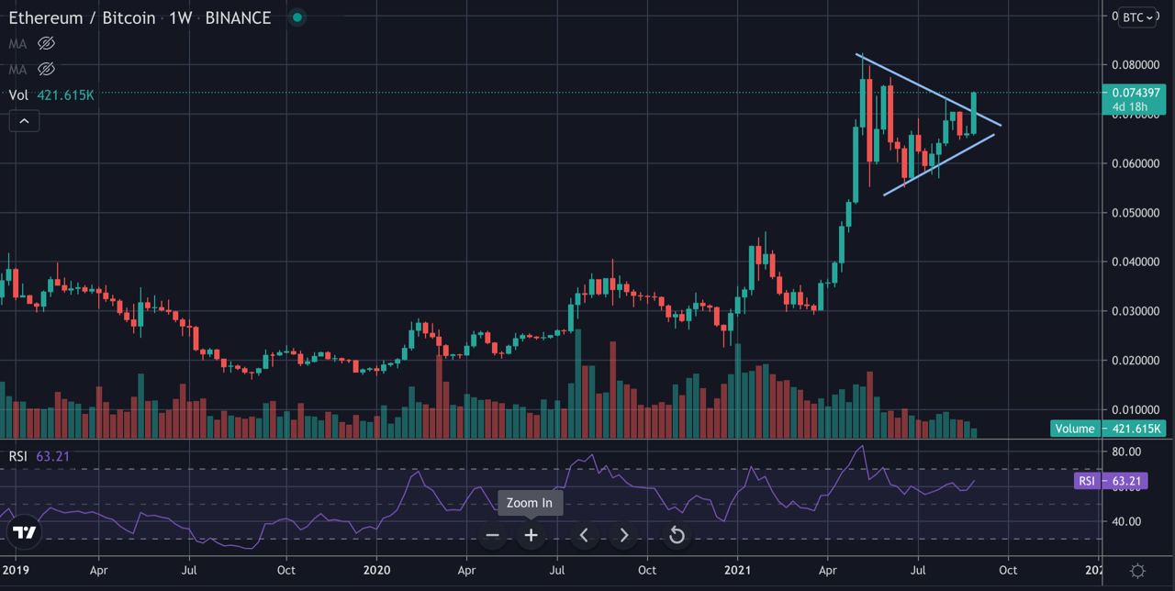This screenshot has height=591, width=1175.
Task: Click the 2021 time axis label
Action: click(x=739, y=570)
